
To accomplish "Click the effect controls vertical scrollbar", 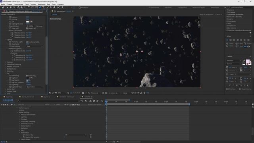I will (x=46, y=60).
